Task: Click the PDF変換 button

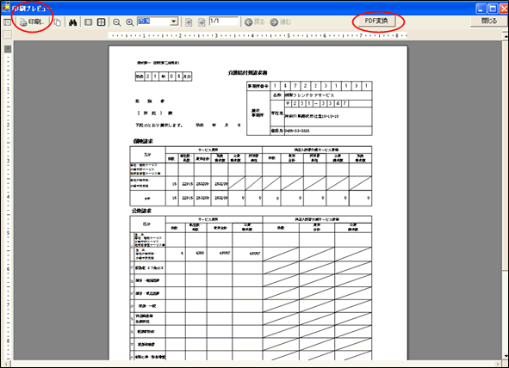Action: (x=376, y=21)
